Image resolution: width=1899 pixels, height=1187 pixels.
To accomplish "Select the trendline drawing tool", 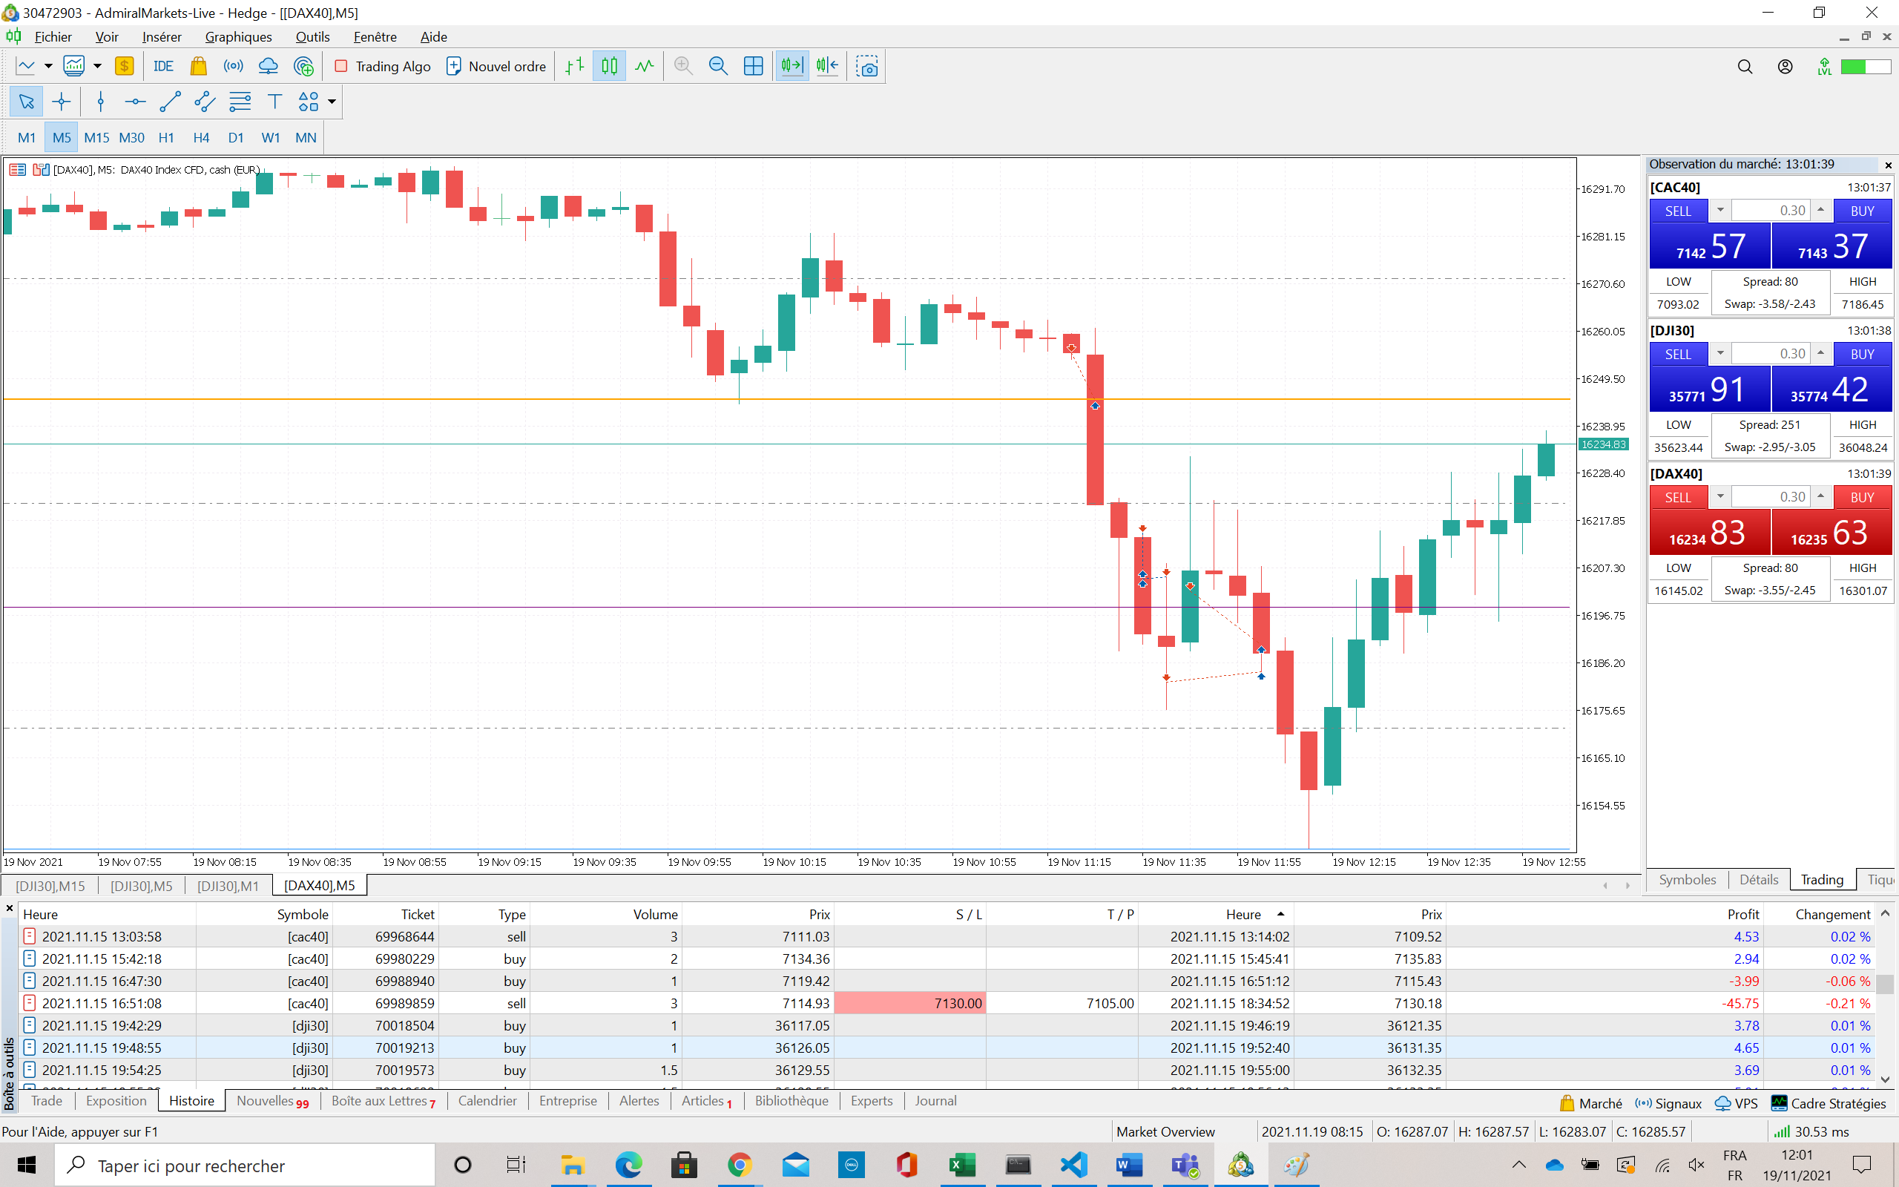I will [171, 102].
